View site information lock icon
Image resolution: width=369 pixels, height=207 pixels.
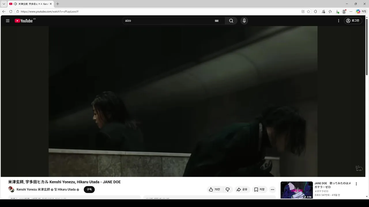[18, 11]
